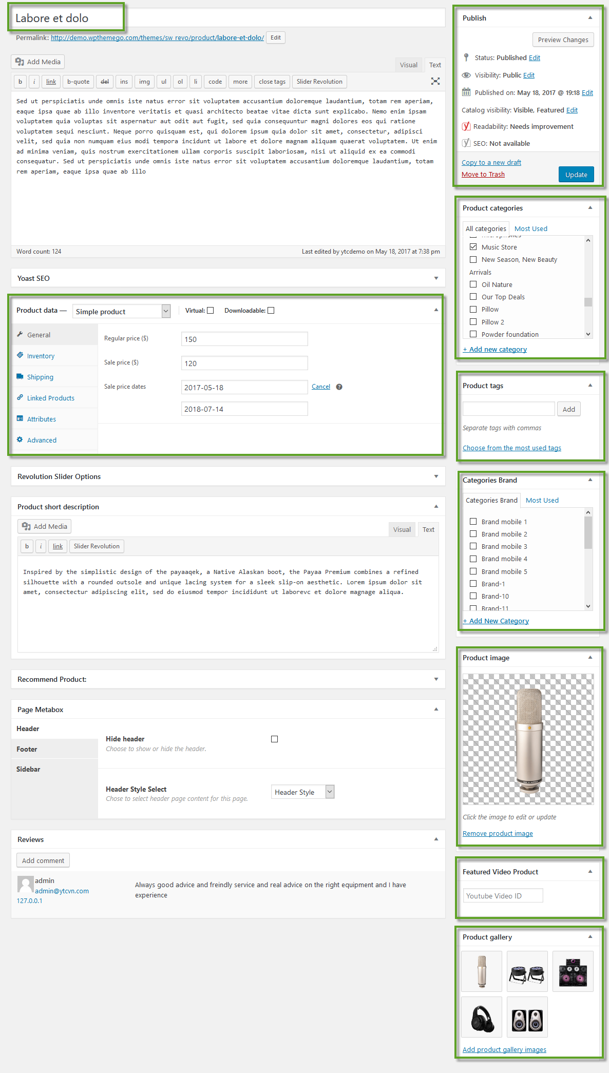Click the Move to Trash link

tap(483, 175)
